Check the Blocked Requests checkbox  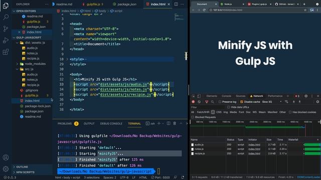point(193,117)
